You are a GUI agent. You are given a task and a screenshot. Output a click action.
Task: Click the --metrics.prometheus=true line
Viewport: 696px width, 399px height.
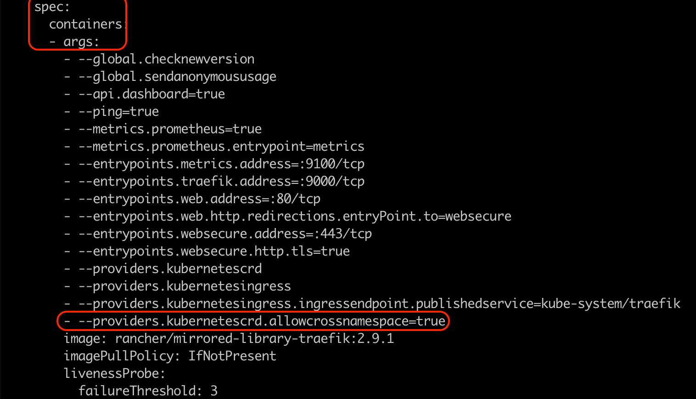click(x=170, y=129)
